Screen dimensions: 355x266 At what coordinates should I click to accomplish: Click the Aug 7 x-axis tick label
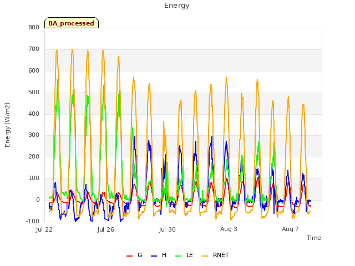[x=290, y=229]
